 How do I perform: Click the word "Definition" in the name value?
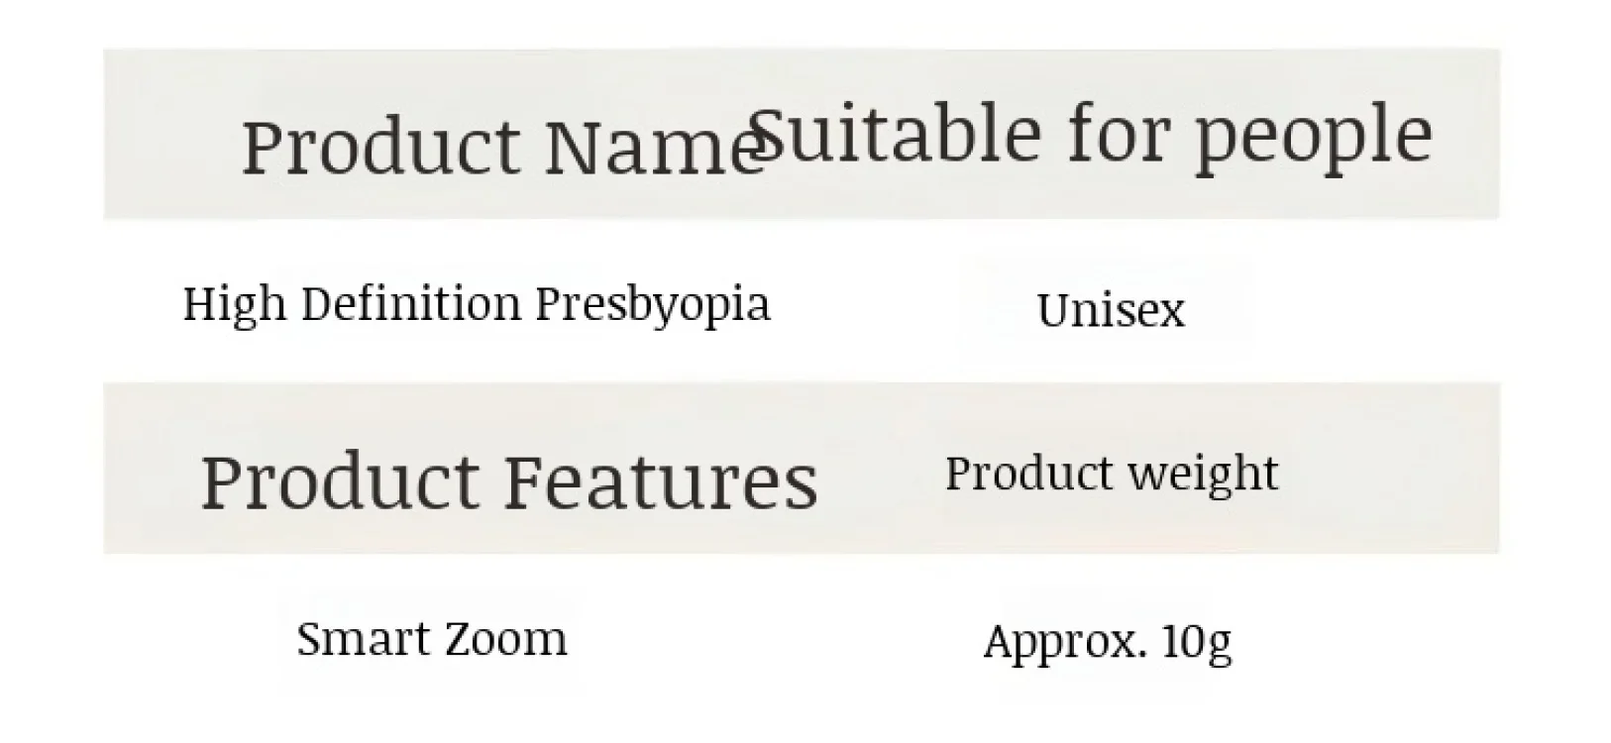click(x=410, y=302)
